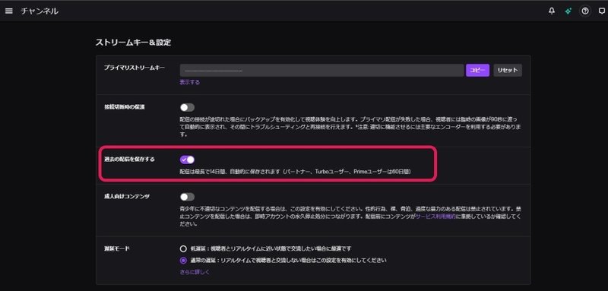Select 低遅延 radio option
This screenshot has height=291, width=608.
[183, 248]
